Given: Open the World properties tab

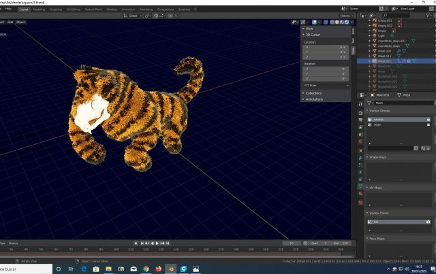Looking at the screenshot, I should point(360,141).
